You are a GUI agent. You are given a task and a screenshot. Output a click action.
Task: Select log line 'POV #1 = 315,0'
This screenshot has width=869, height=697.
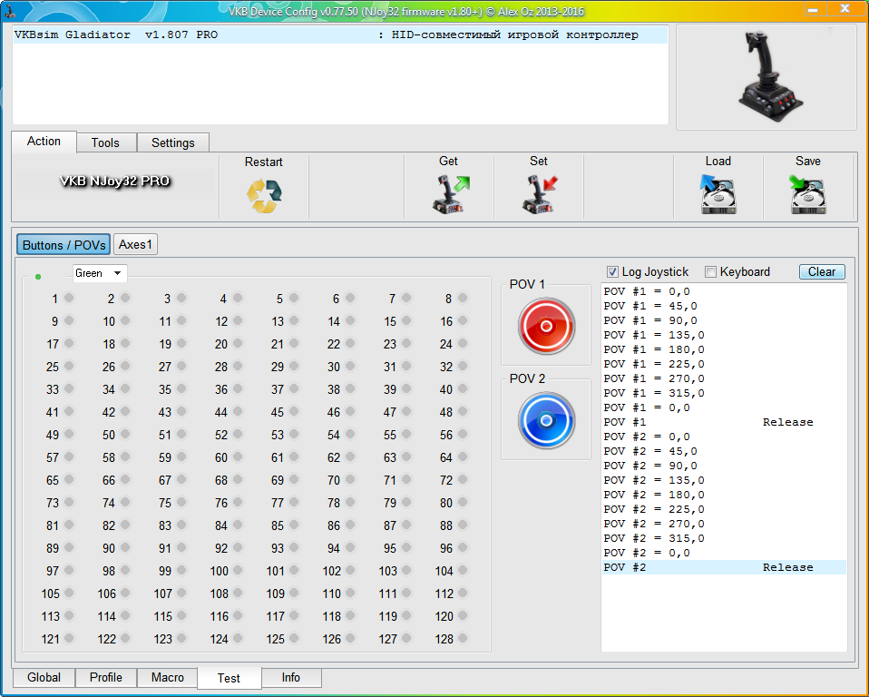click(x=725, y=393)
